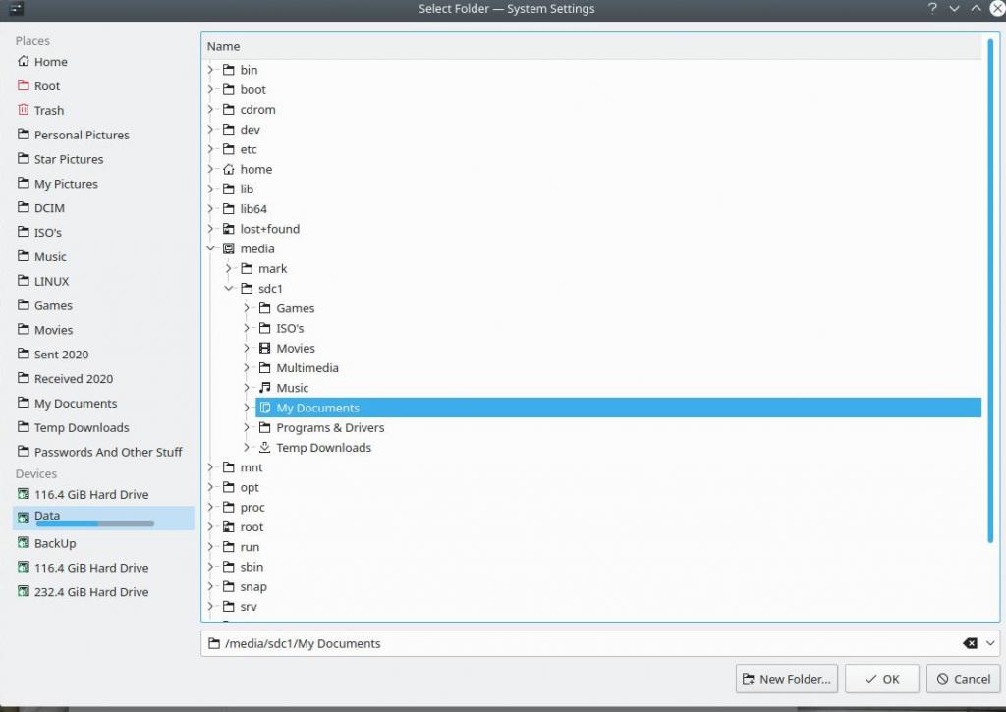Clear the folder path with the clear icon
This screenshot has width=1006, height=712.
point(970,643)
